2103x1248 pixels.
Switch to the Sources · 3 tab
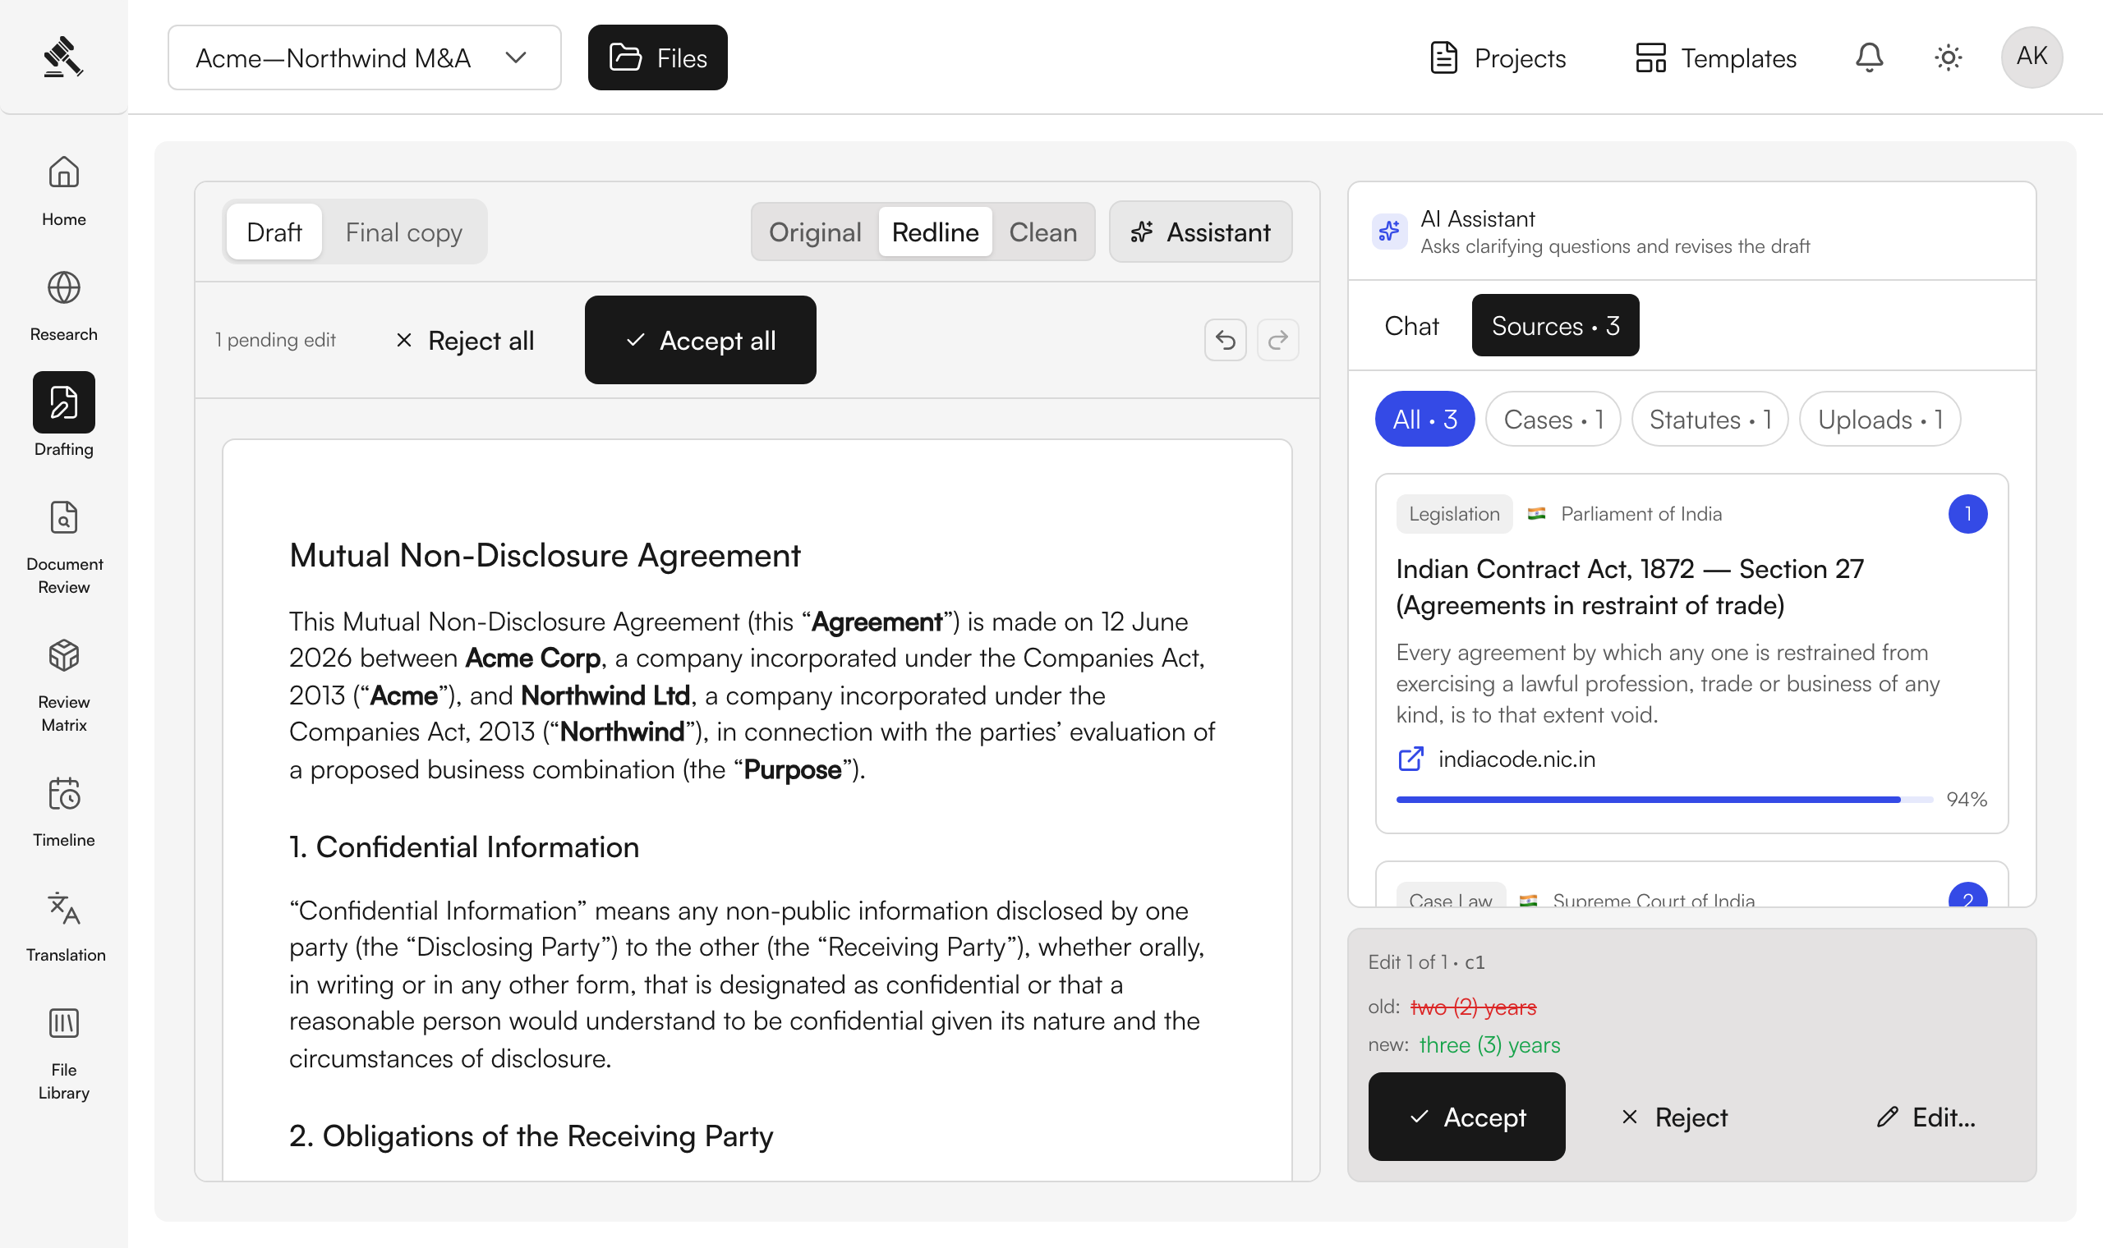coord(1555,325)
